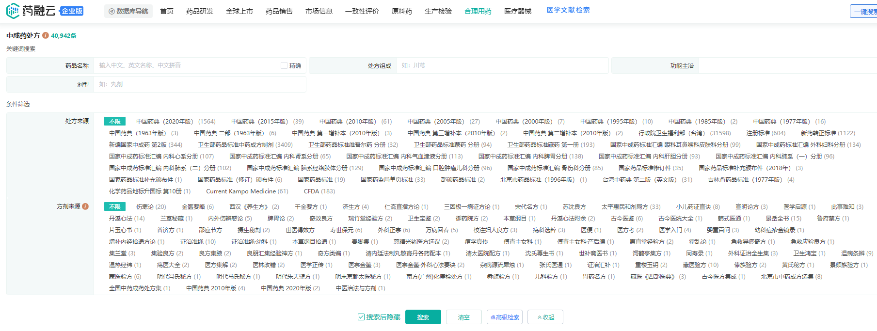
Task: Click the info icon next to 方剂来源
Action: pyautogui.click(x=85, y=206)
